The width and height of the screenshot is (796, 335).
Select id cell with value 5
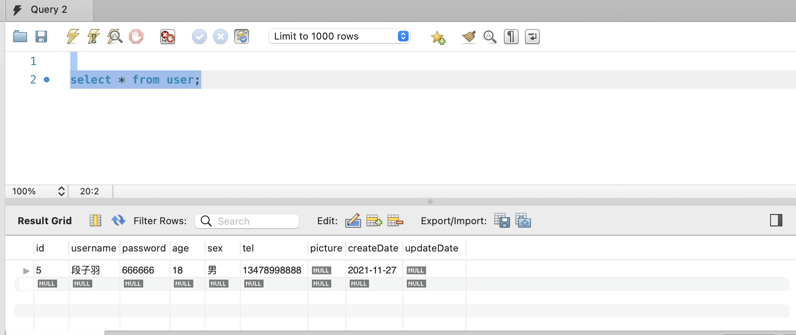point(51,270)
